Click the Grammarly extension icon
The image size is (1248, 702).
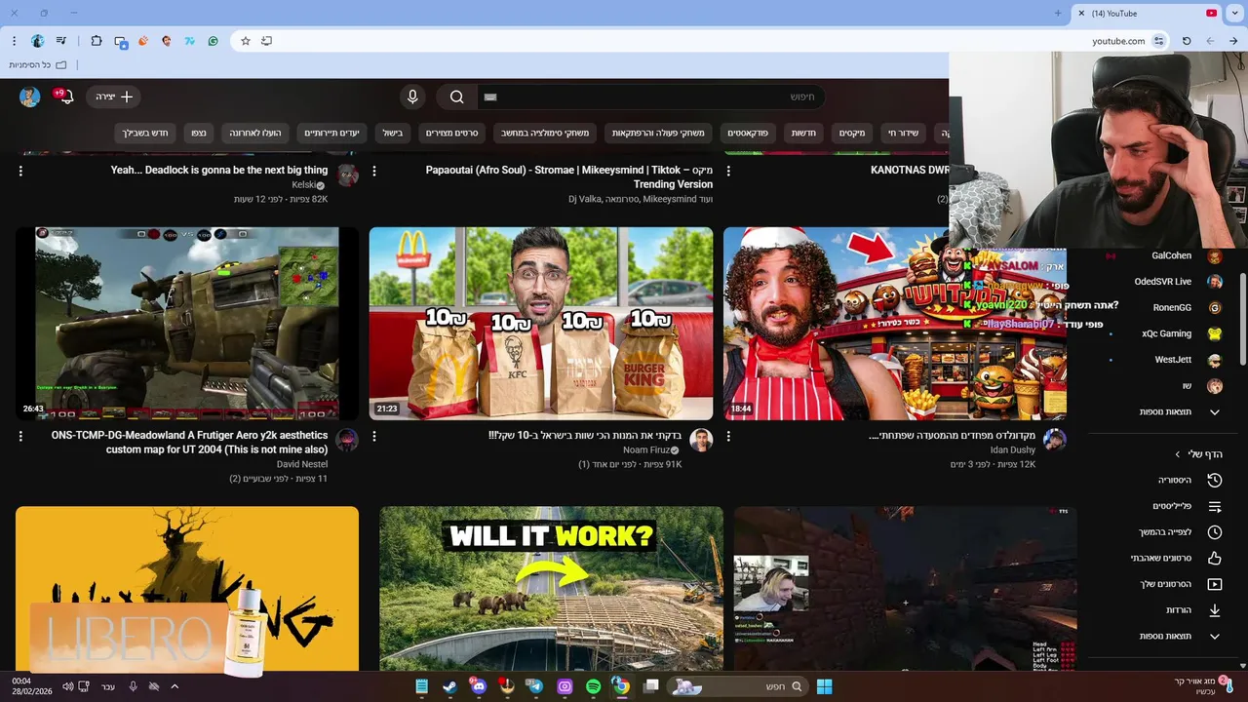coord(213,41)
